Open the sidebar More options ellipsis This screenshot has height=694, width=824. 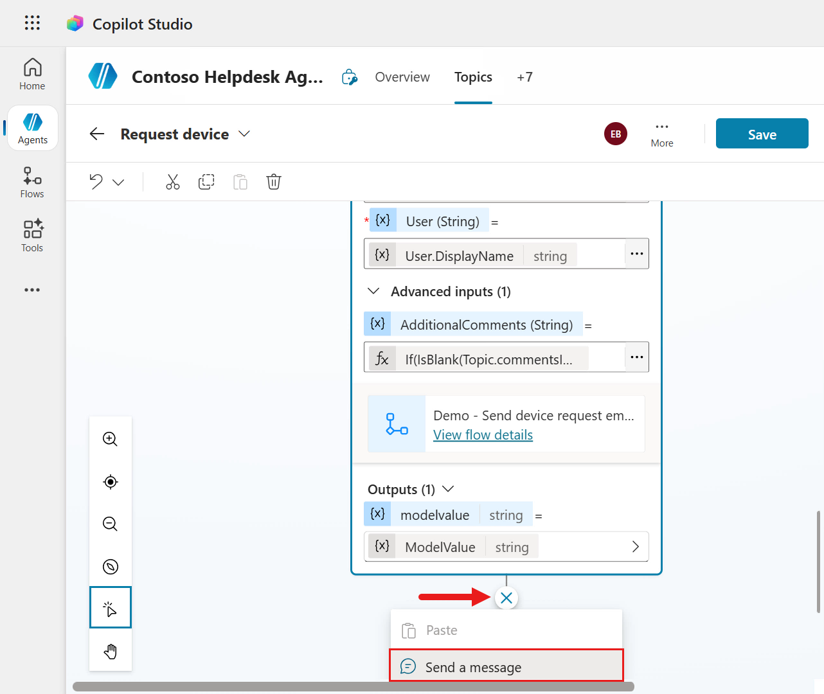(x=31, y=290)
